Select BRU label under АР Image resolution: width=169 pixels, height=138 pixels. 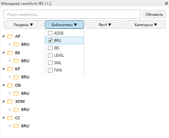[25, 44]
